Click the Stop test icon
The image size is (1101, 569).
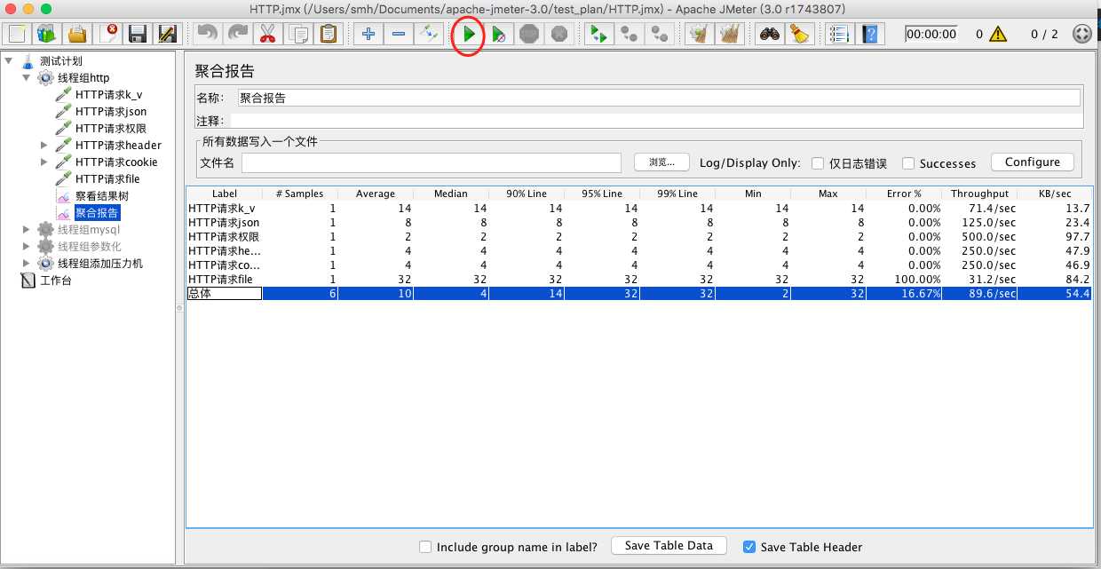point(529,34)
